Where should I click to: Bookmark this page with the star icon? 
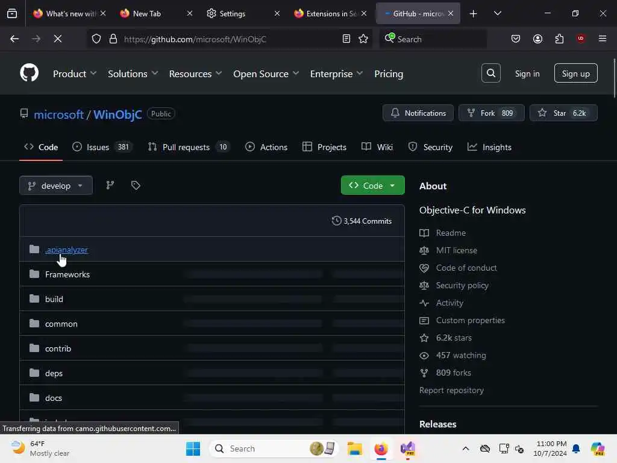coord(363,39)
